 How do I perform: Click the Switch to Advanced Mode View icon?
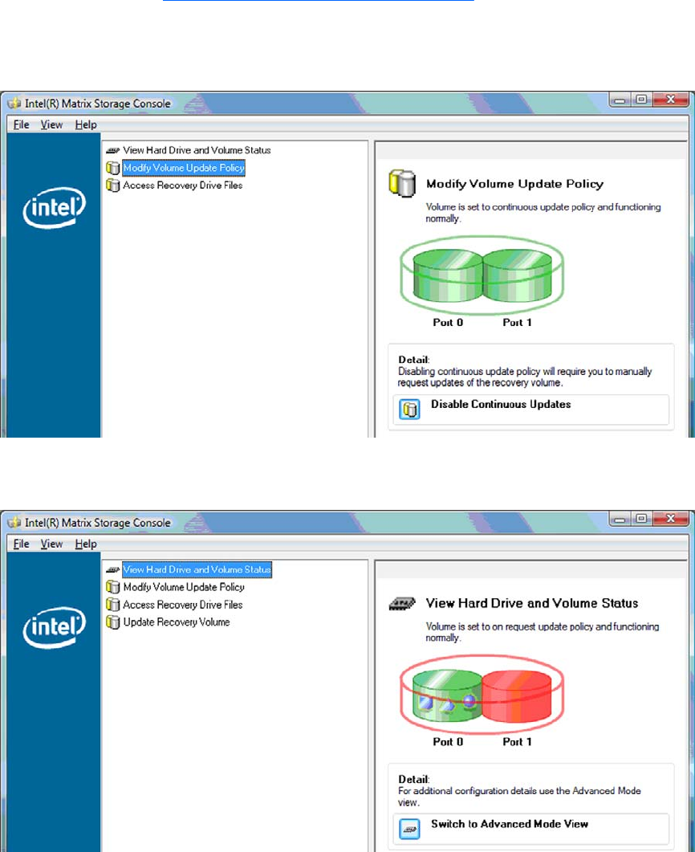(409, 830)
